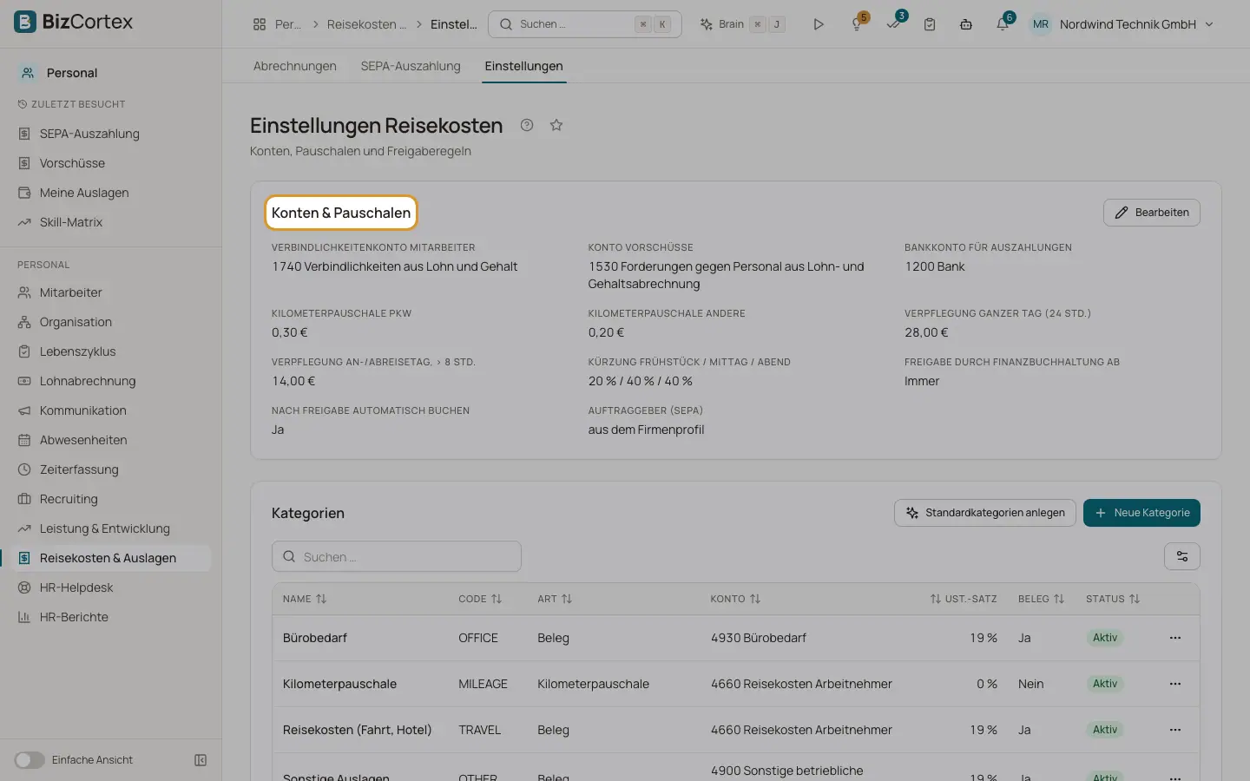Switch to SEPA-Auszahlung tab
1250x781 pixels.
coord(411,66)
